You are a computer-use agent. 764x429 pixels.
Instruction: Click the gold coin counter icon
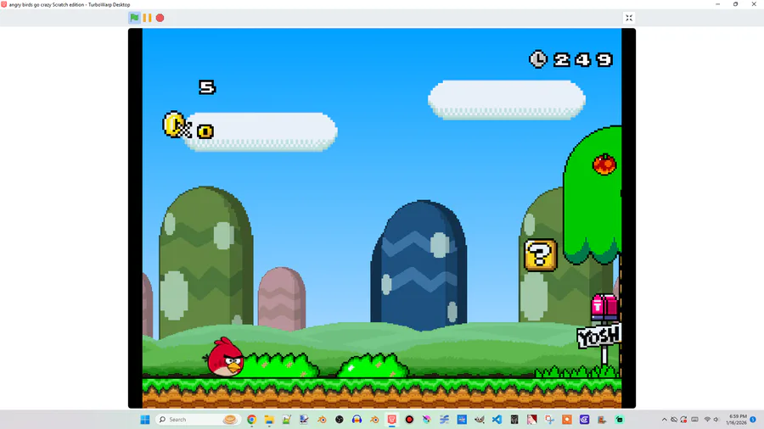point(174,125)
